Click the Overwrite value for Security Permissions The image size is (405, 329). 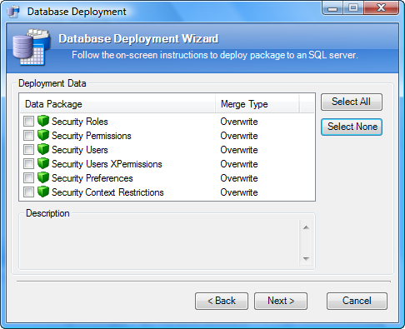pyautogui.click(x=239, y=136)
